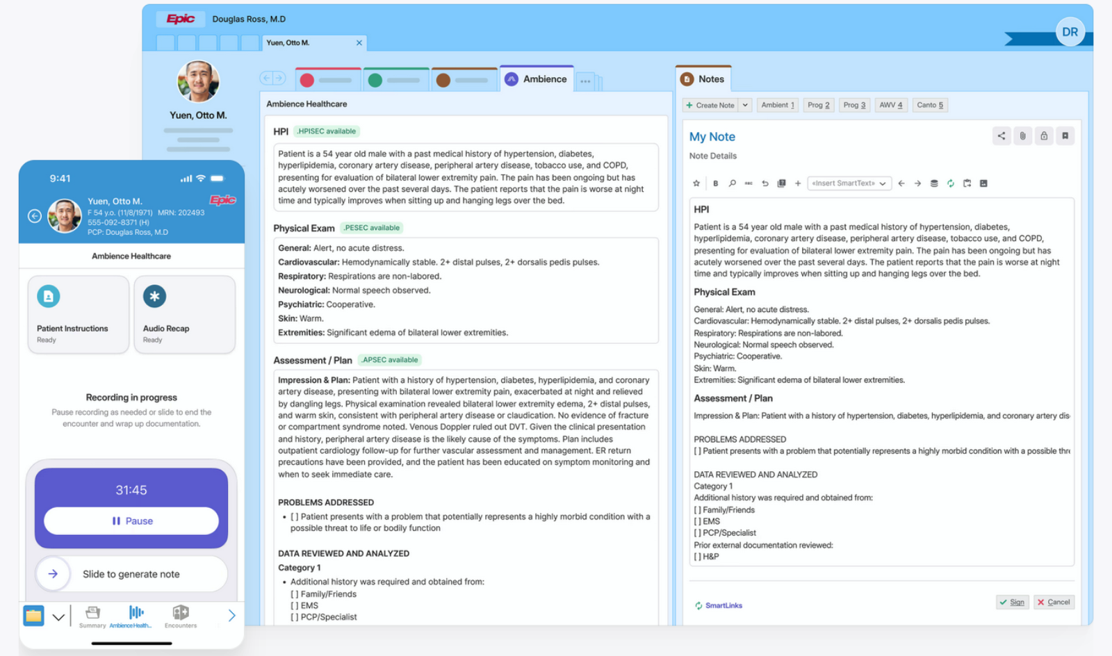Click inside the HPI text box in Ambience

[466, 177]
